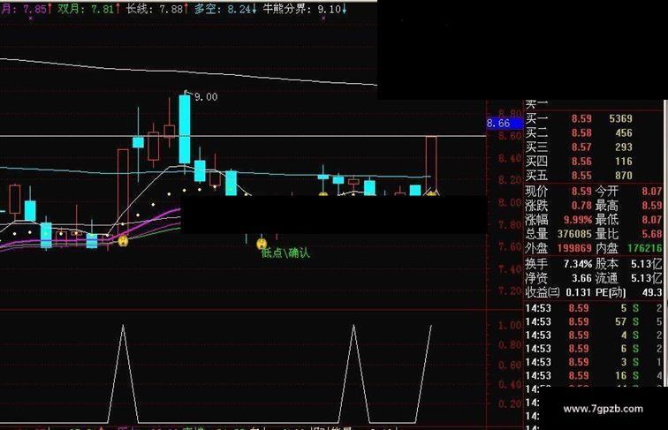Viewport: 668px width, 430px height.
Task: Click the 净资 value 3.66
Action: (x=581, y=278)
